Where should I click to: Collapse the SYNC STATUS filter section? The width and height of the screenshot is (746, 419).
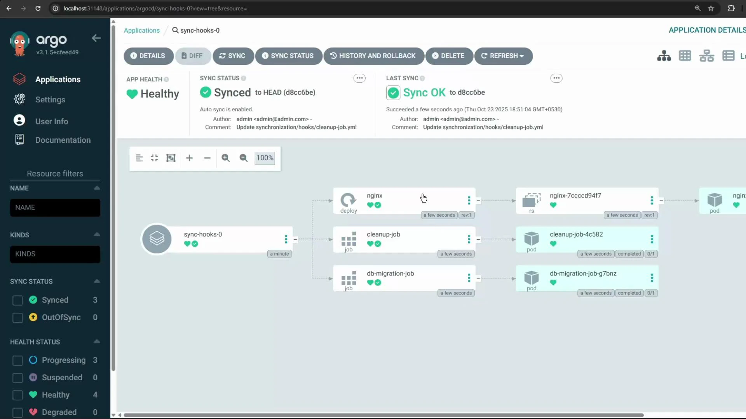(x=96, y=281)
